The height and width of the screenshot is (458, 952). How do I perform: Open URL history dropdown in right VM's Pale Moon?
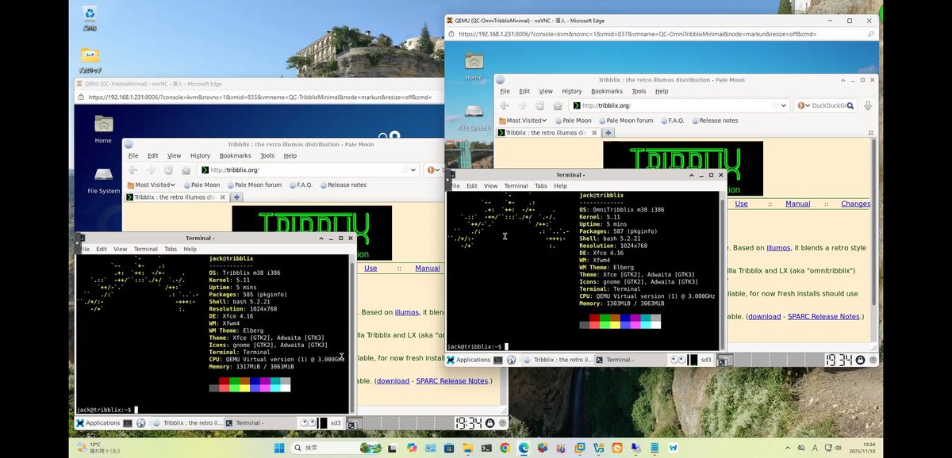click(x=785, y=105)
